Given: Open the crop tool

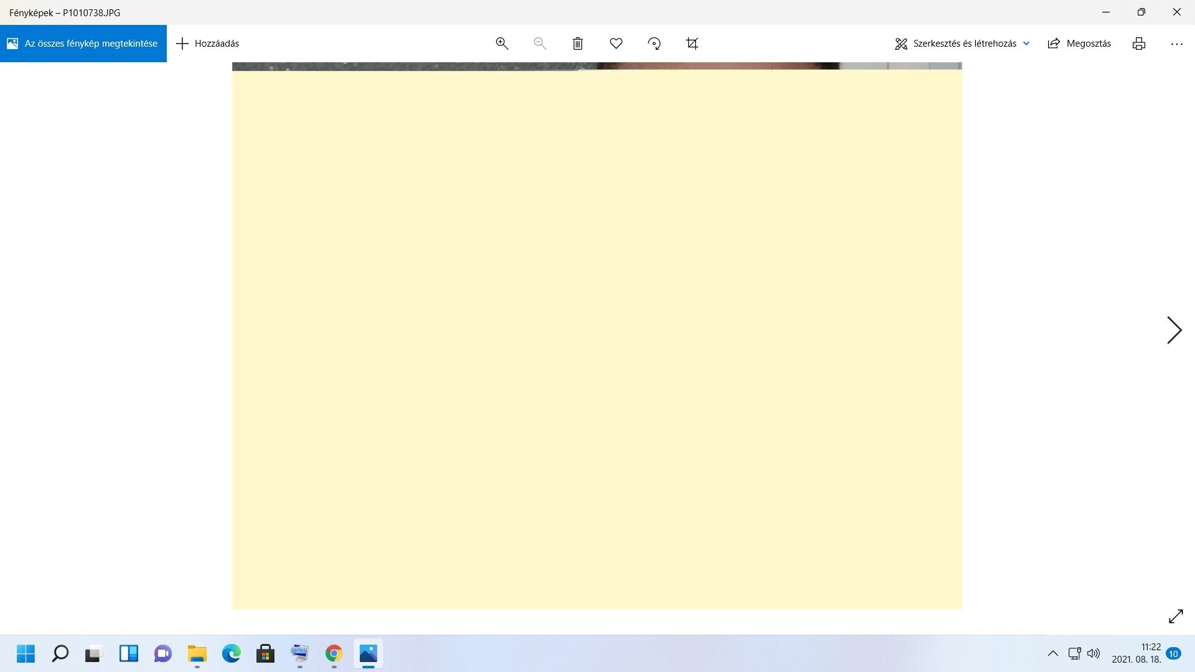Looking at the screenshot, I should point(692,44).
